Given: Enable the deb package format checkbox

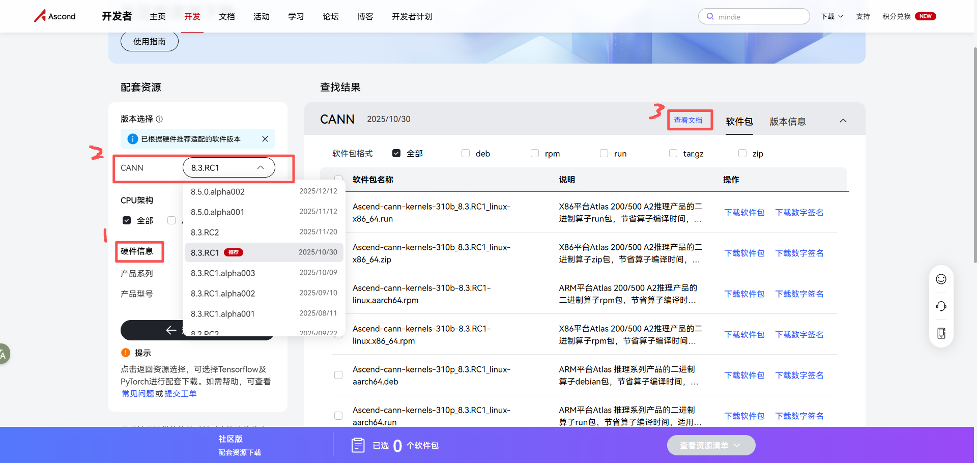Looking at the screenshot, I should 465,153.
